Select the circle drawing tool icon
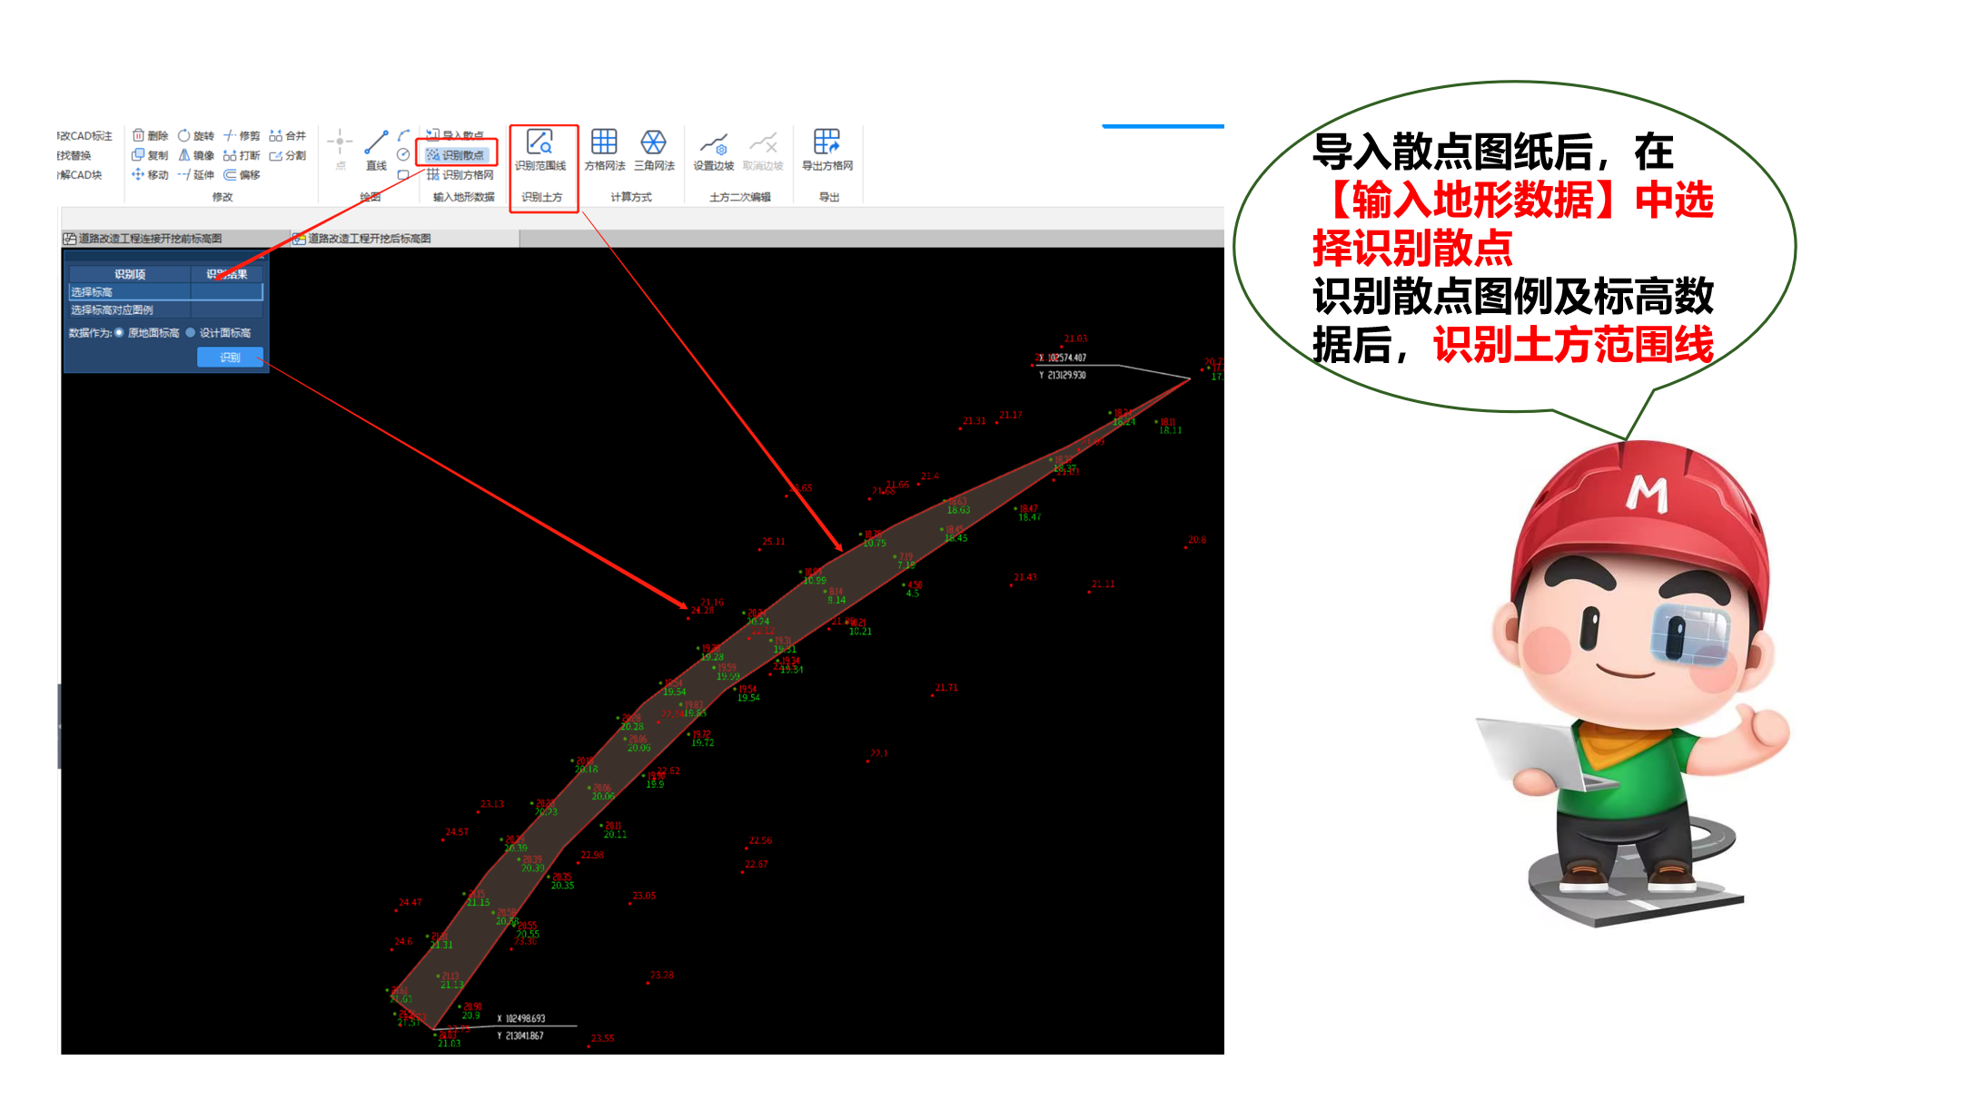The width and height of the screenshot is (1980, 1119). pos(403,155)
